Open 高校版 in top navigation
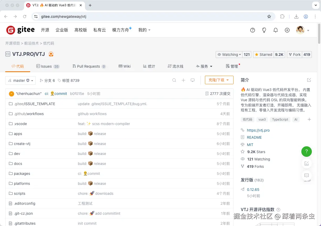321x226 pixels. click(81, 30)
